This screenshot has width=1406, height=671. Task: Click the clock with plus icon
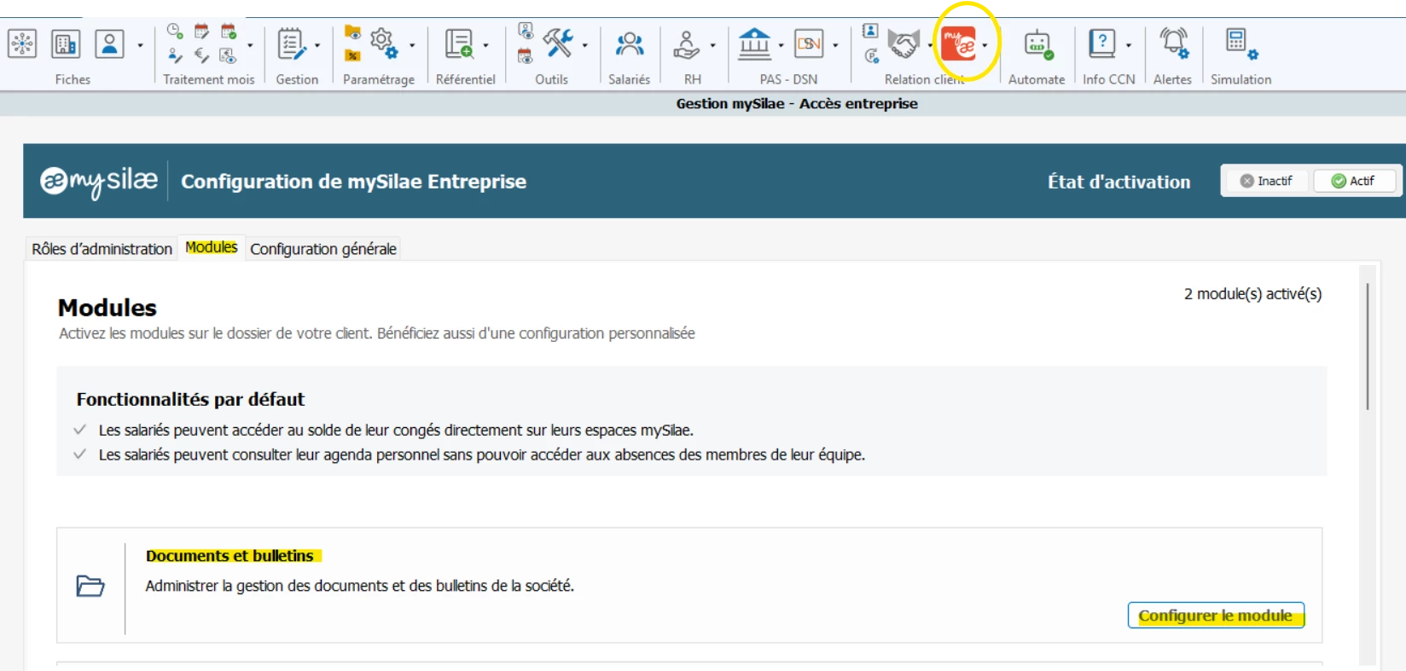tap(175, 32)
